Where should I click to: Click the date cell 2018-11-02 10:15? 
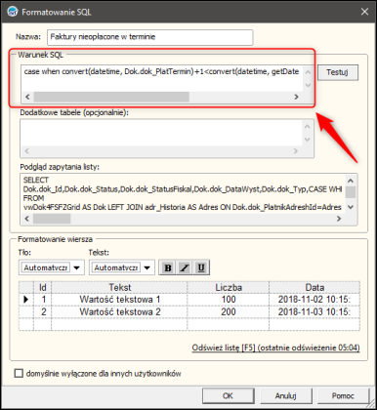click(x=314, y=300)
